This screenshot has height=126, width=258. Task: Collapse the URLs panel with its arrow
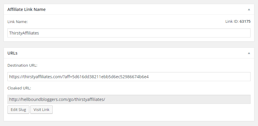click(249, 53)
